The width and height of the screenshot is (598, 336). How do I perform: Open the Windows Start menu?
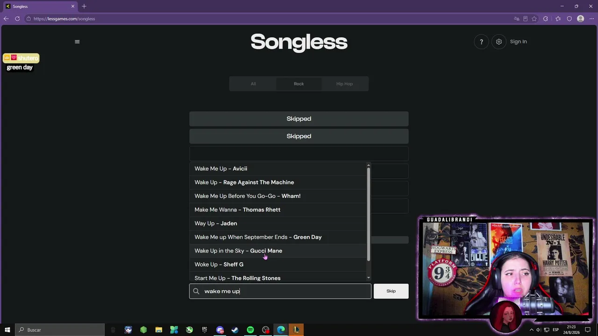7,330
